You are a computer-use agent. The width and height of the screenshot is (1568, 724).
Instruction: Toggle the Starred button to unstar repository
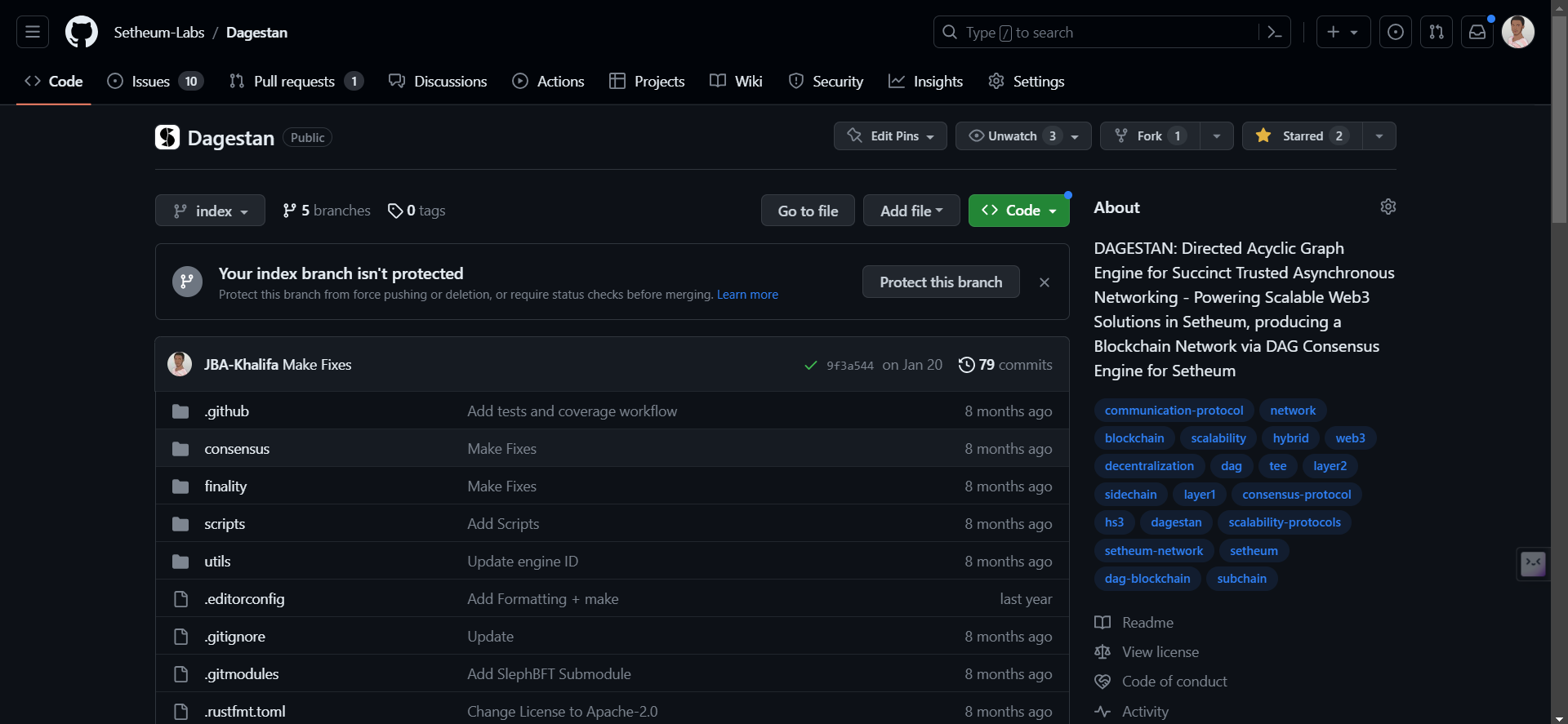pos(1302,135)
